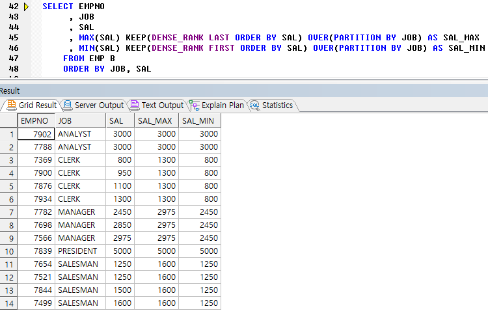Click the Text Output tab icon
This screenshot has height=315, width=488.
135,105
